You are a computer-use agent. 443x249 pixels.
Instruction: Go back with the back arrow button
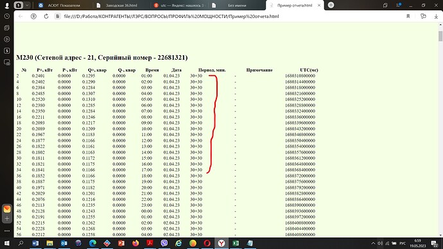tap(21, 17)
